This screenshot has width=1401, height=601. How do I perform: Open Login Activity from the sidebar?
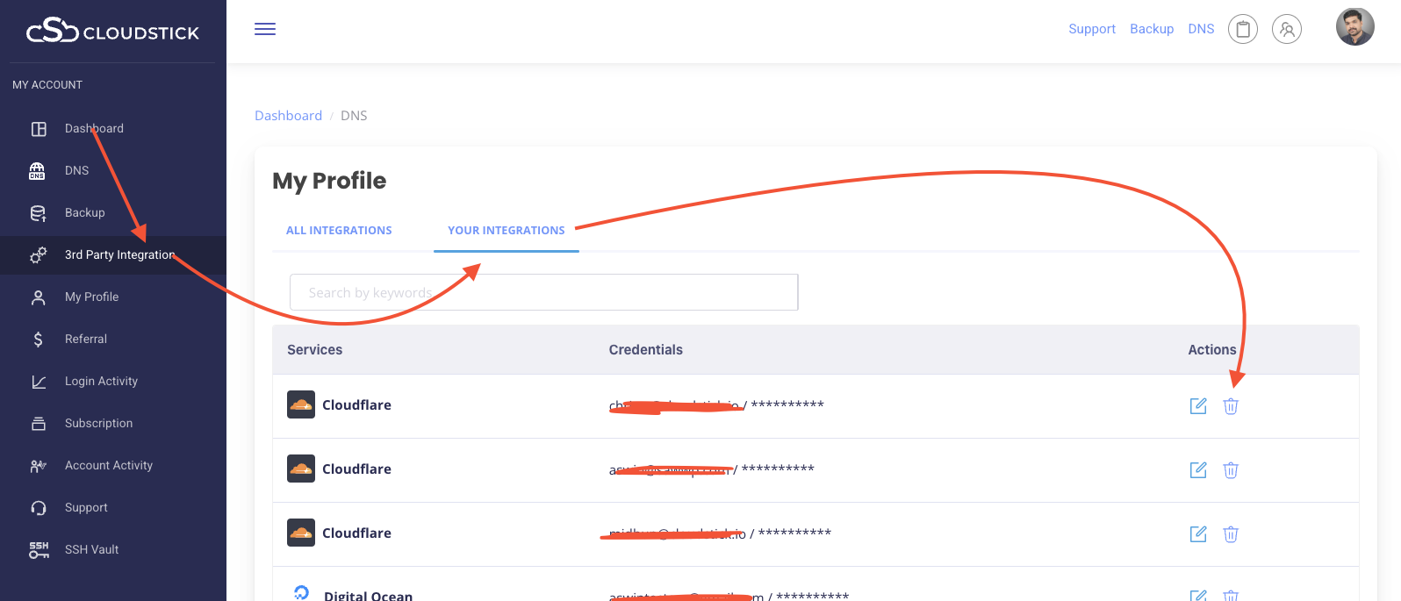point(38,381)
